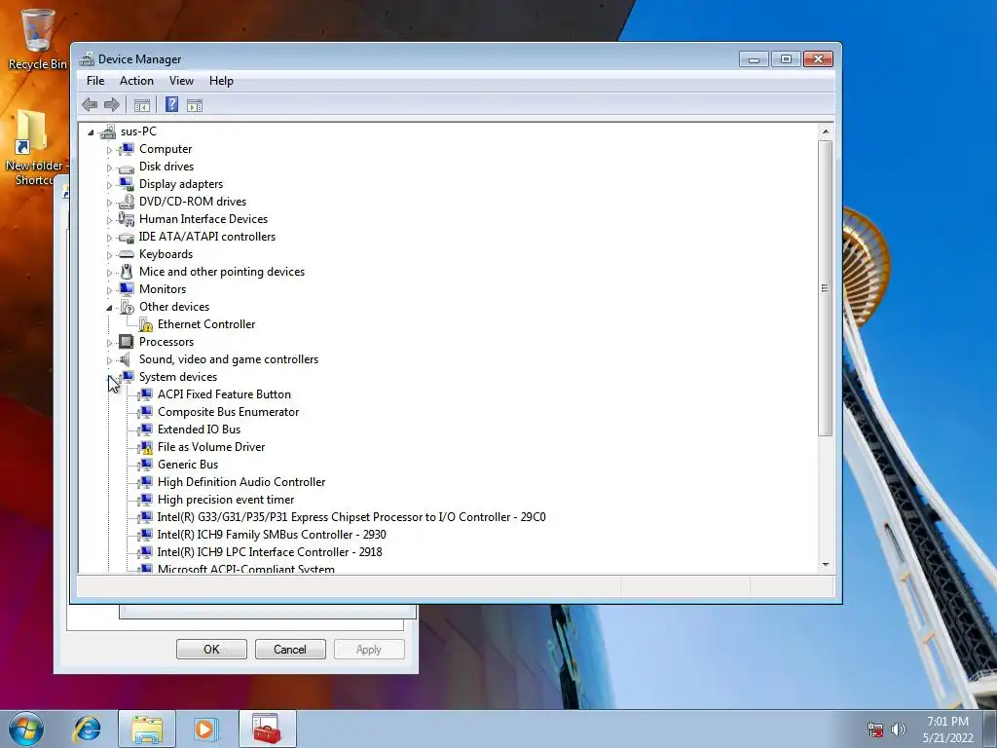Viewport: 997px width, 748px height.
Task: Expand the Computer category
Action: pyautogui.click(x=109, y=150)
